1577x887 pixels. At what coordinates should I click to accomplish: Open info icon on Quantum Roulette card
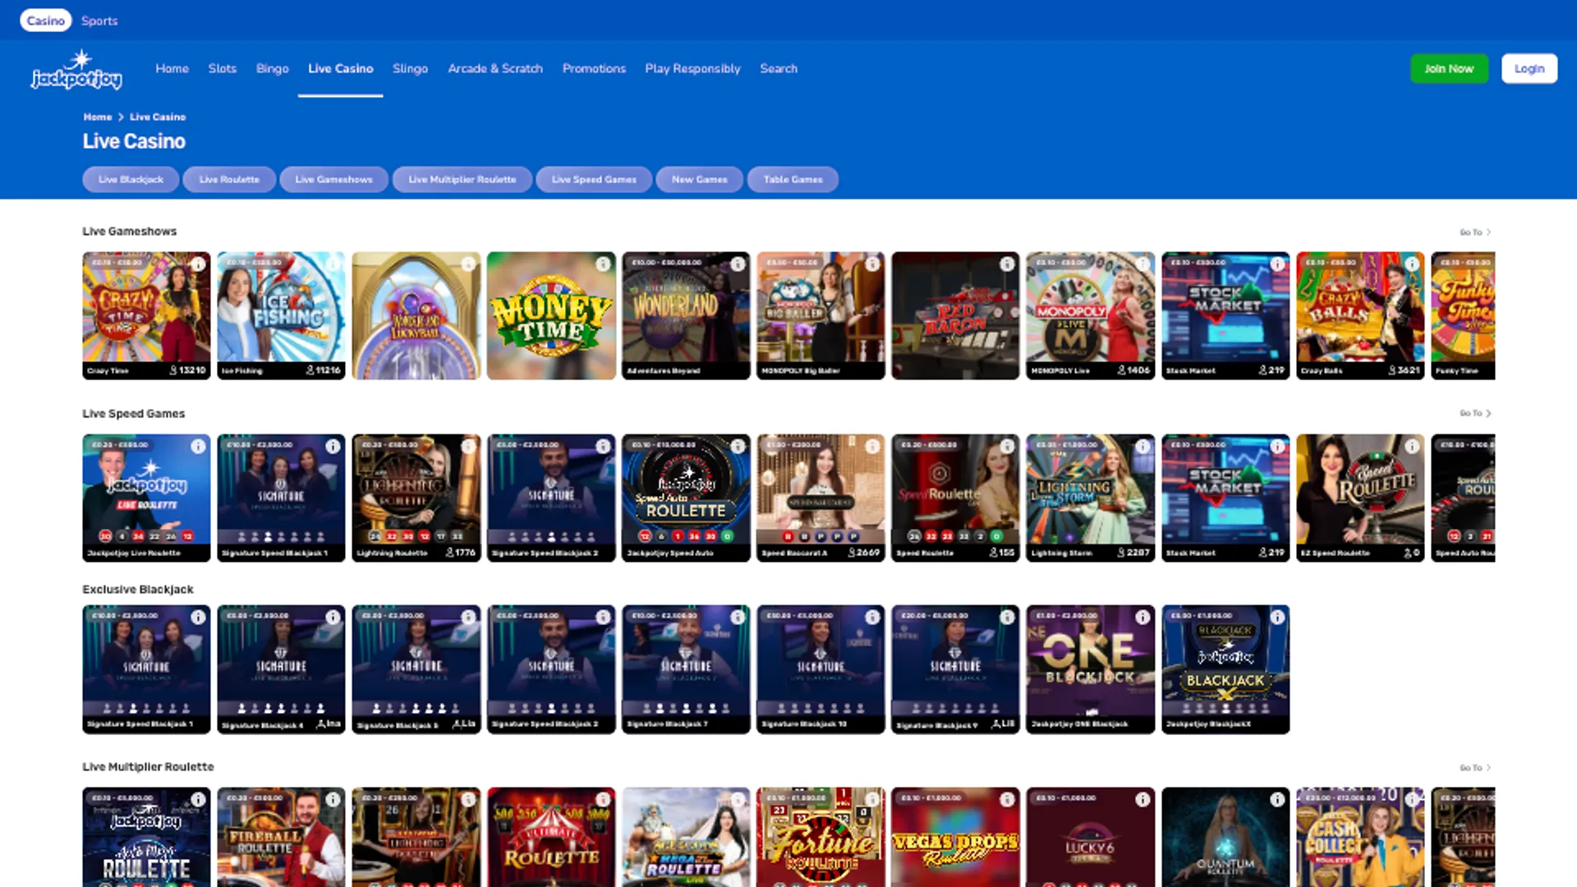point(1277,799)
